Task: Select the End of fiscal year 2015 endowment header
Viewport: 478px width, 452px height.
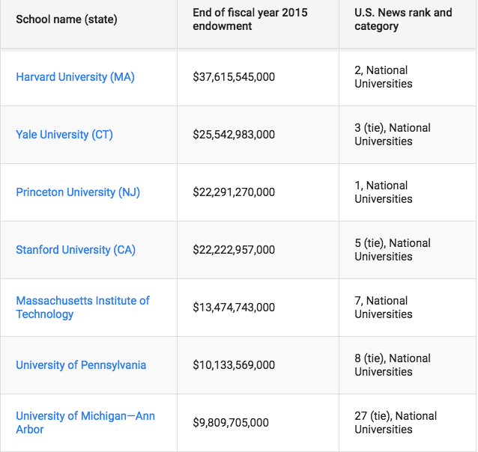Action: pyautogui.click(x=250, y=19)
